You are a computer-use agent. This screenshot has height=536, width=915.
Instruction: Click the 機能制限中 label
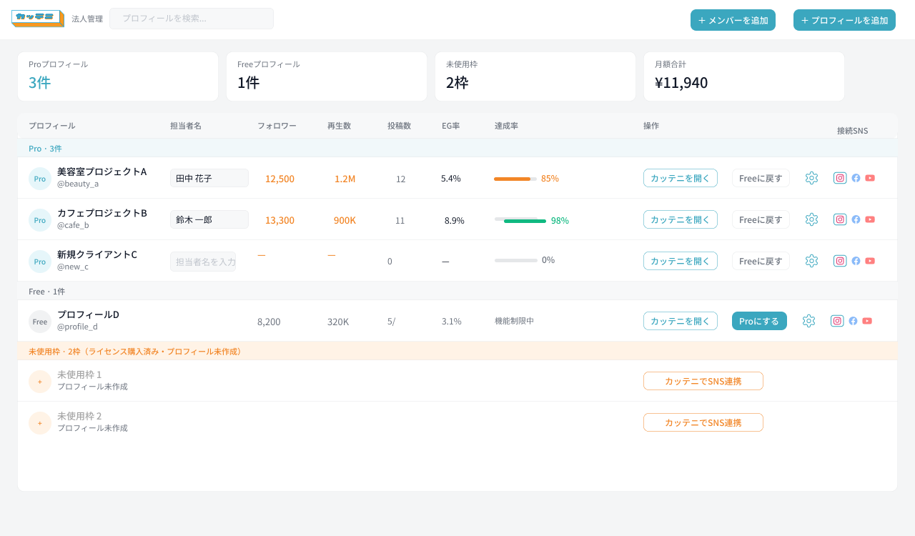514,321
